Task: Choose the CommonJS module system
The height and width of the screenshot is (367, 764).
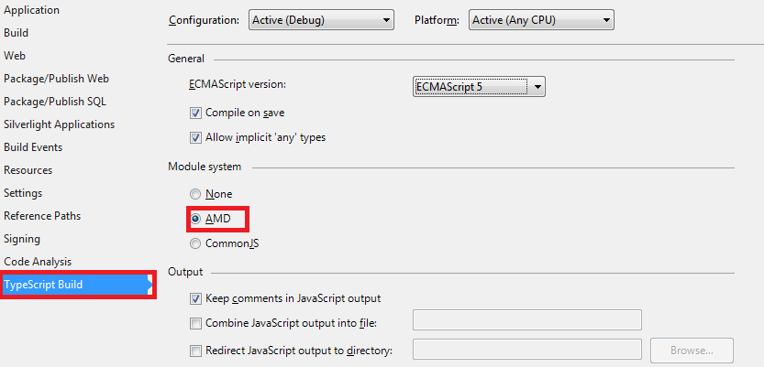Action: (x=195, y=243)
